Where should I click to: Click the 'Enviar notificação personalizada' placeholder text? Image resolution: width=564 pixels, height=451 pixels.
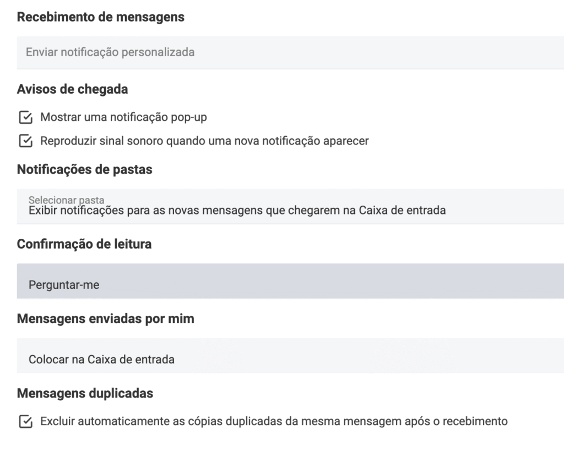point(110,53)
